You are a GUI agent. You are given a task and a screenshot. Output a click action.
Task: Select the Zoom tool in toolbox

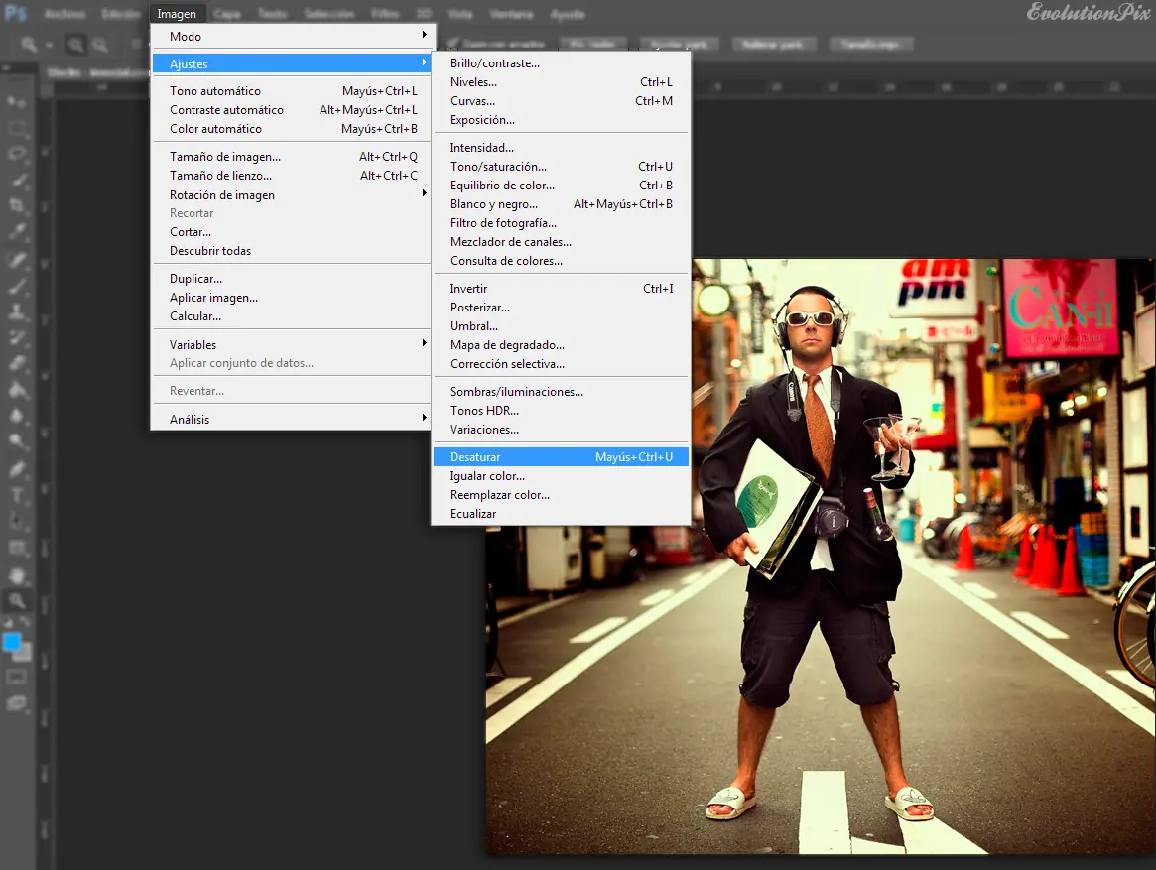pyautogui.click(x=17, y=600)
